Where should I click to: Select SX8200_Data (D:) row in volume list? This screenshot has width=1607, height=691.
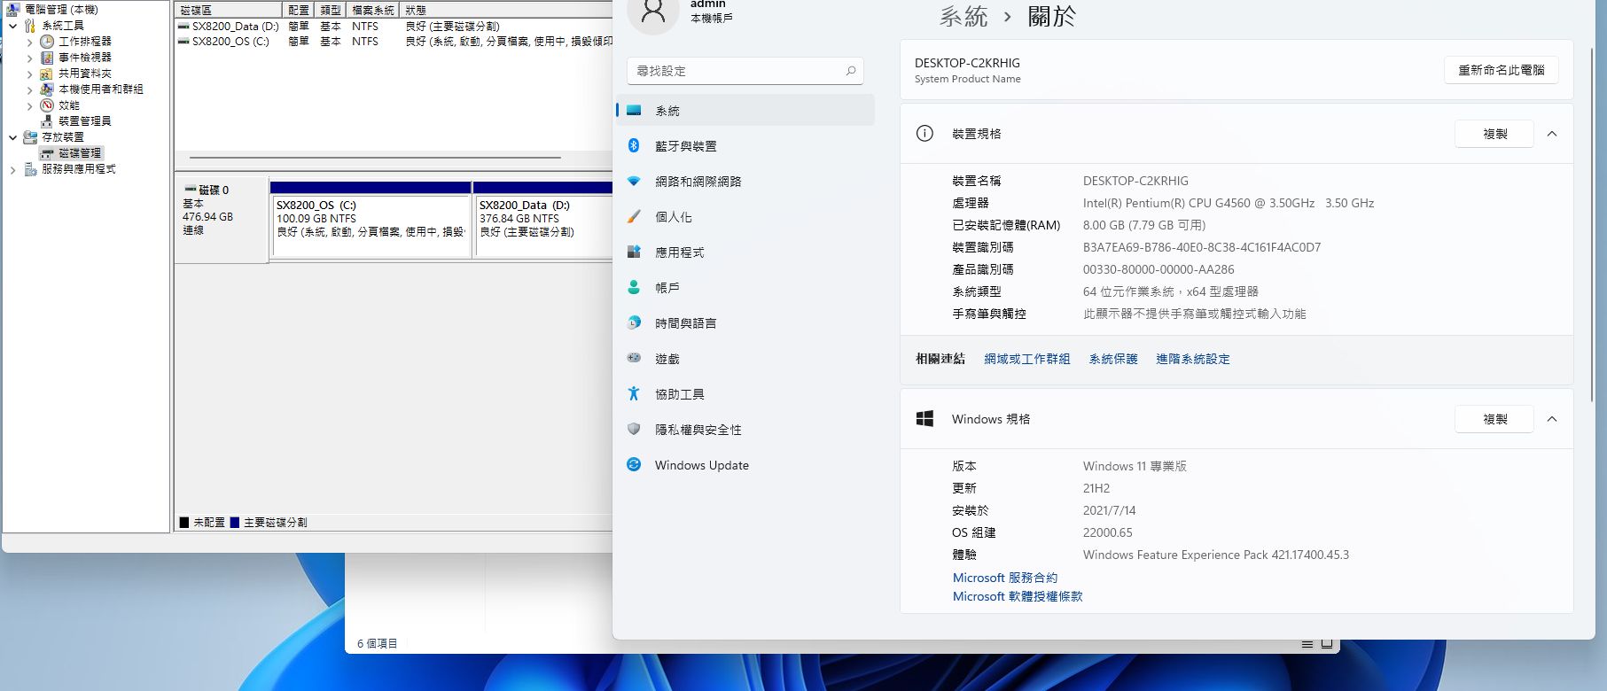[394, 27]
